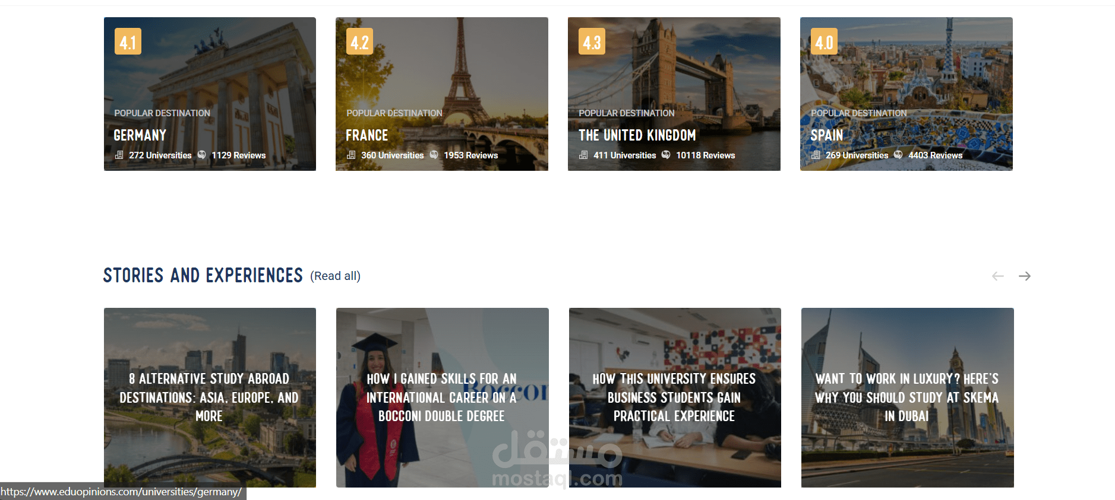Open the SKEMA in Dubai story card

tap(907, 397)
